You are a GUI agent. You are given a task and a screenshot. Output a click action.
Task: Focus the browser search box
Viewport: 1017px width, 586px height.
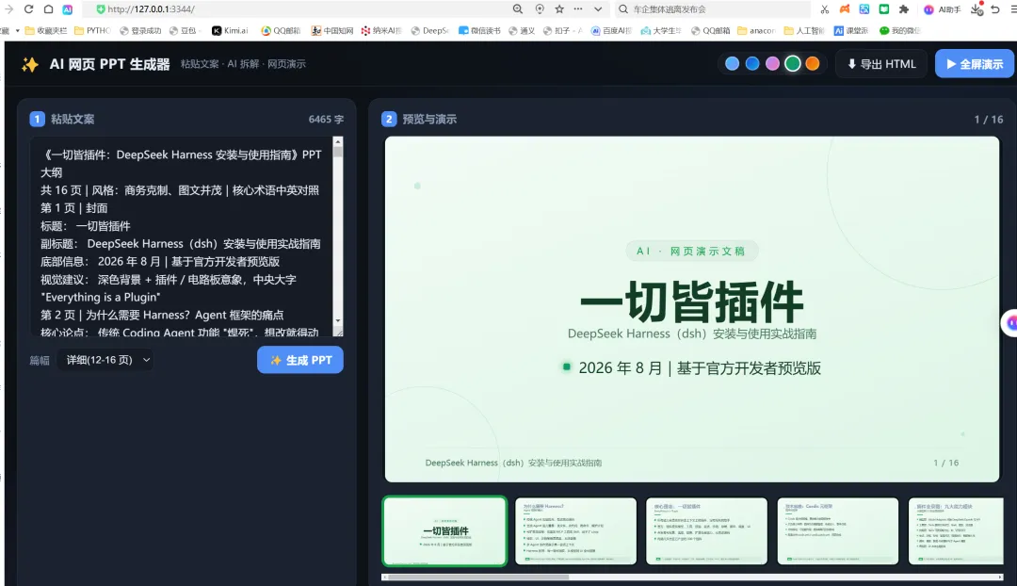click(x=714, y=9)
